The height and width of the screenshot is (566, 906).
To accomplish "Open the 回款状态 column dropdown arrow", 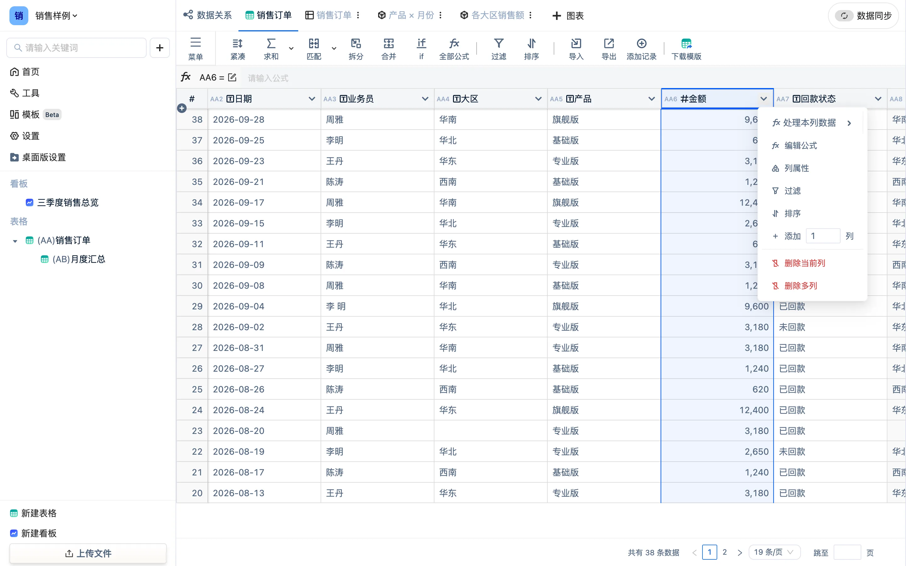I will point(878,99).
